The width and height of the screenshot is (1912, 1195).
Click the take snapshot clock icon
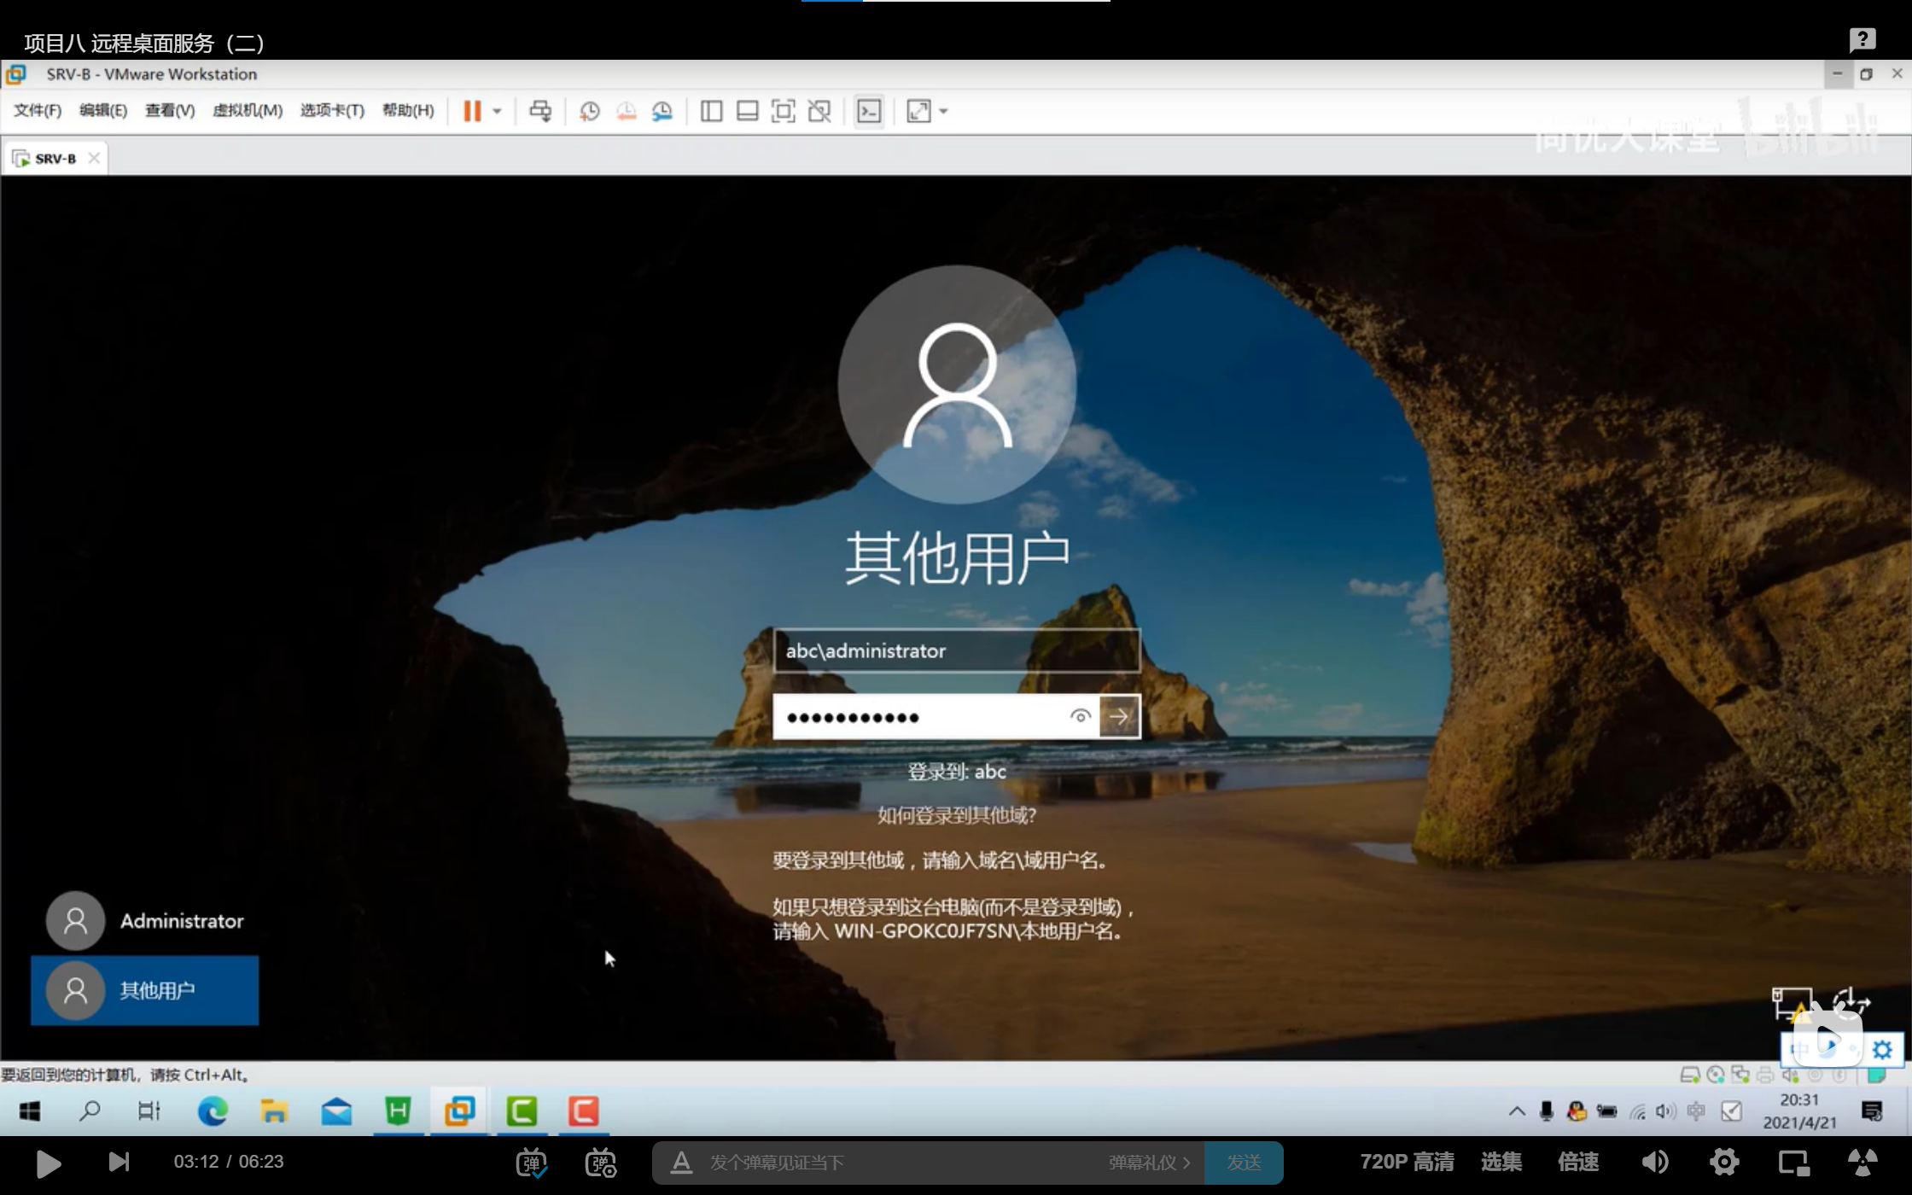(589, 111)
